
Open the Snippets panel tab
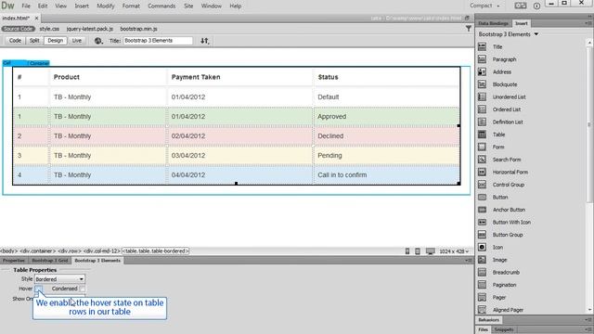504,330
